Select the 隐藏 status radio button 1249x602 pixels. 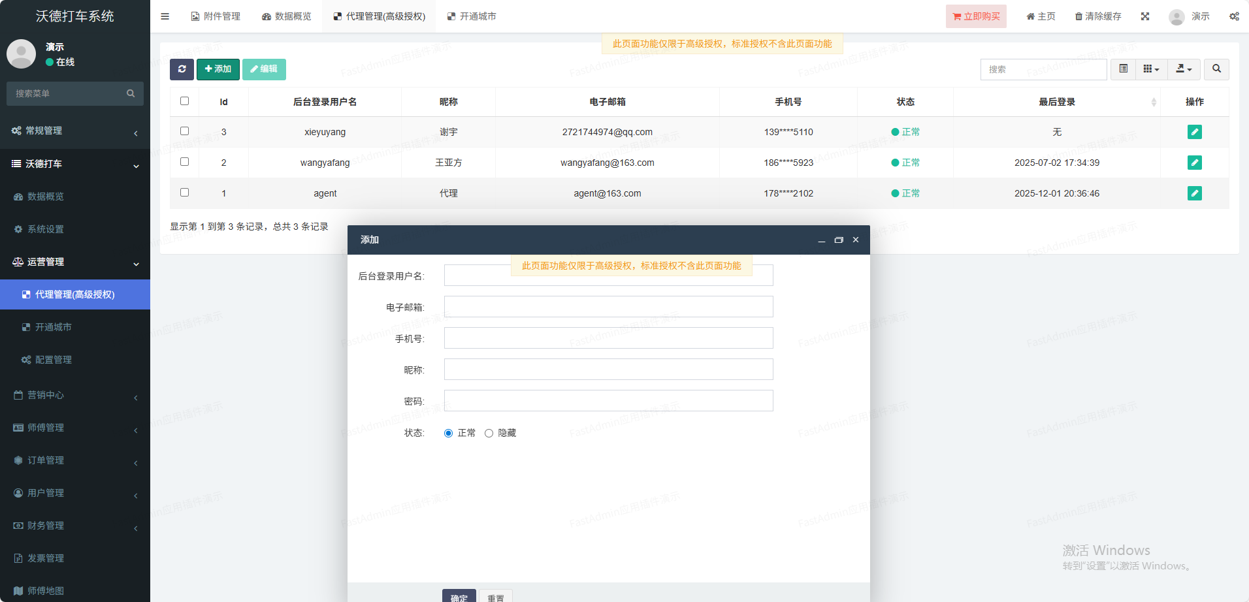click(x=489, y=434)
